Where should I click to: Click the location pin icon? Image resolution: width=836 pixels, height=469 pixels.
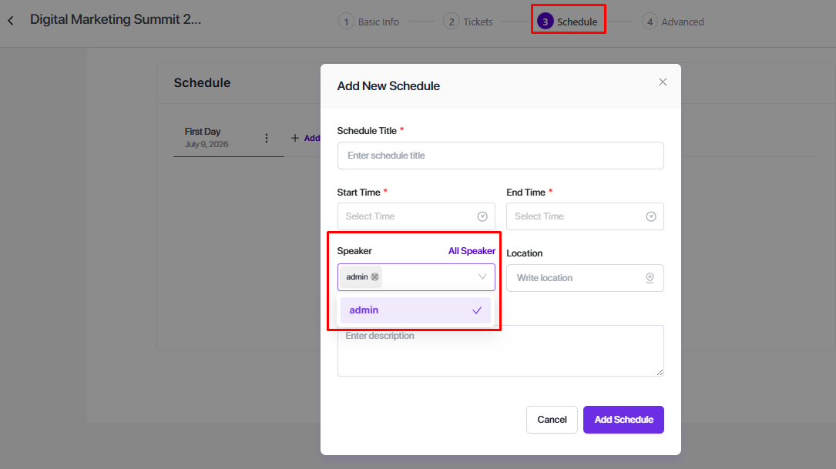tap(650, 278)
